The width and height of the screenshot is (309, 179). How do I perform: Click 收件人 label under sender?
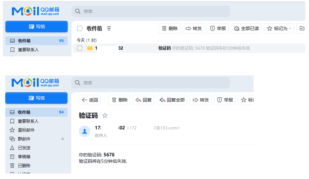click(x=101, y=135)
